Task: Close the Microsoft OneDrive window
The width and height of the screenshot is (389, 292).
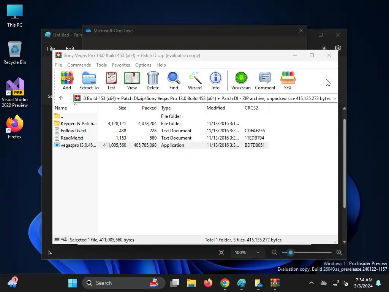Action: (301, 30)
